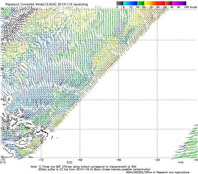This screenshot has height=174, width=198.
Task: Click the '30' latitude label at top left
Action: (2, 9)
